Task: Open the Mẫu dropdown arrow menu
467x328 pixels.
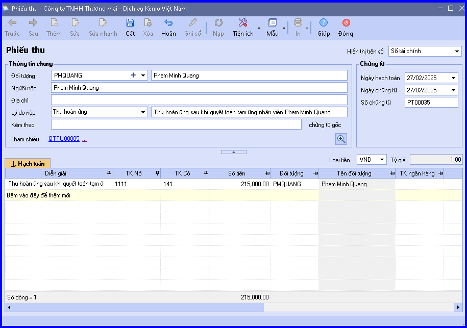Action: click(x=284, y=28)
